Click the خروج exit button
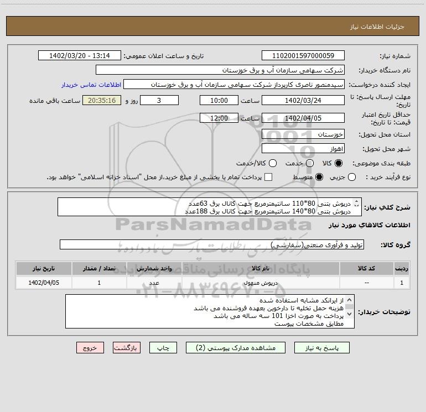The height and width of the screenshot is (412, 426). (x=90, y=348)
